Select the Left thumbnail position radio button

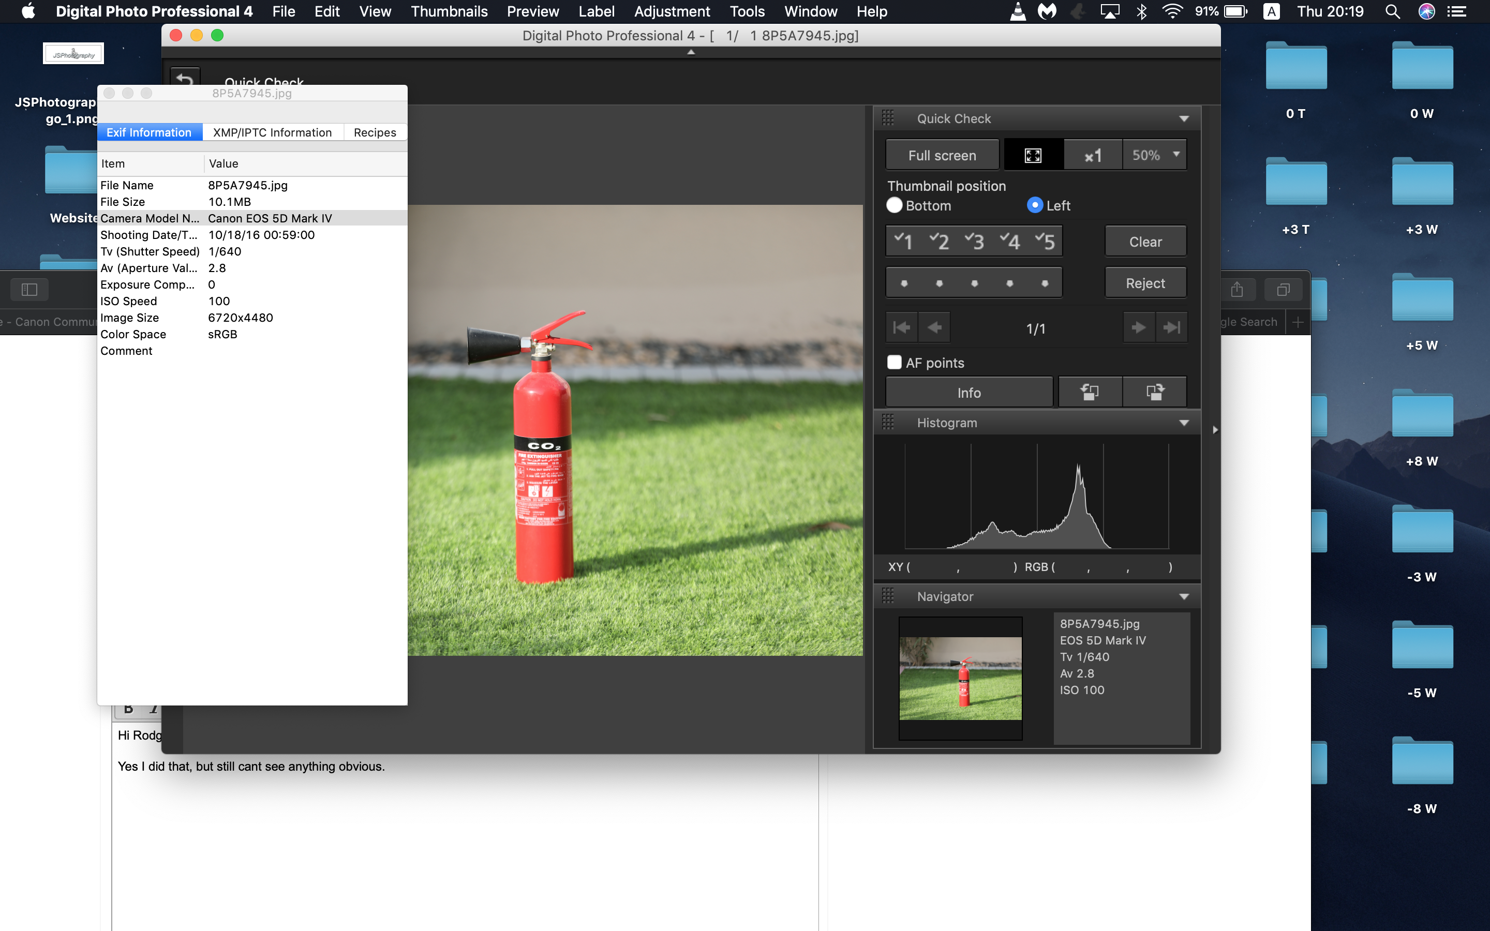pos(1033,205)
